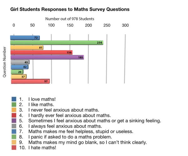Select the bottom red bar showing 97
Viewport: 188px width, 156px height.
[x=30, y=81]
